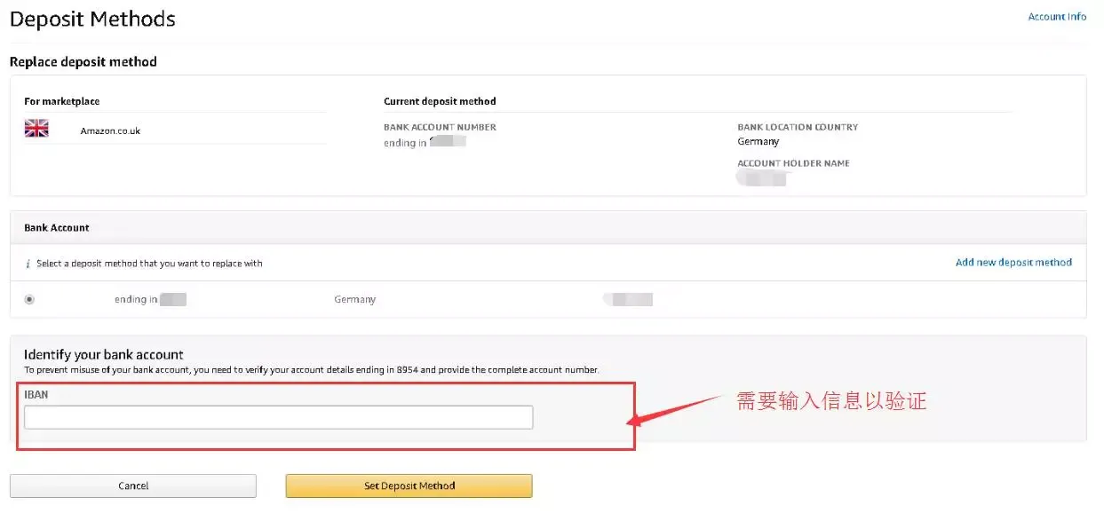Viewport: 1104px width, 521px height.
Task: Click the Identify your bank account heading
Action: tap(104, 354)
